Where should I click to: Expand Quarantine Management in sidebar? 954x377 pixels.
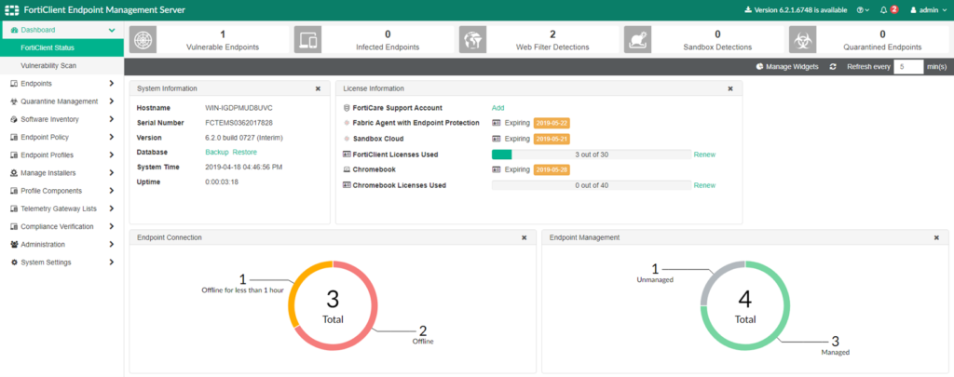click(x=61, y=101)
